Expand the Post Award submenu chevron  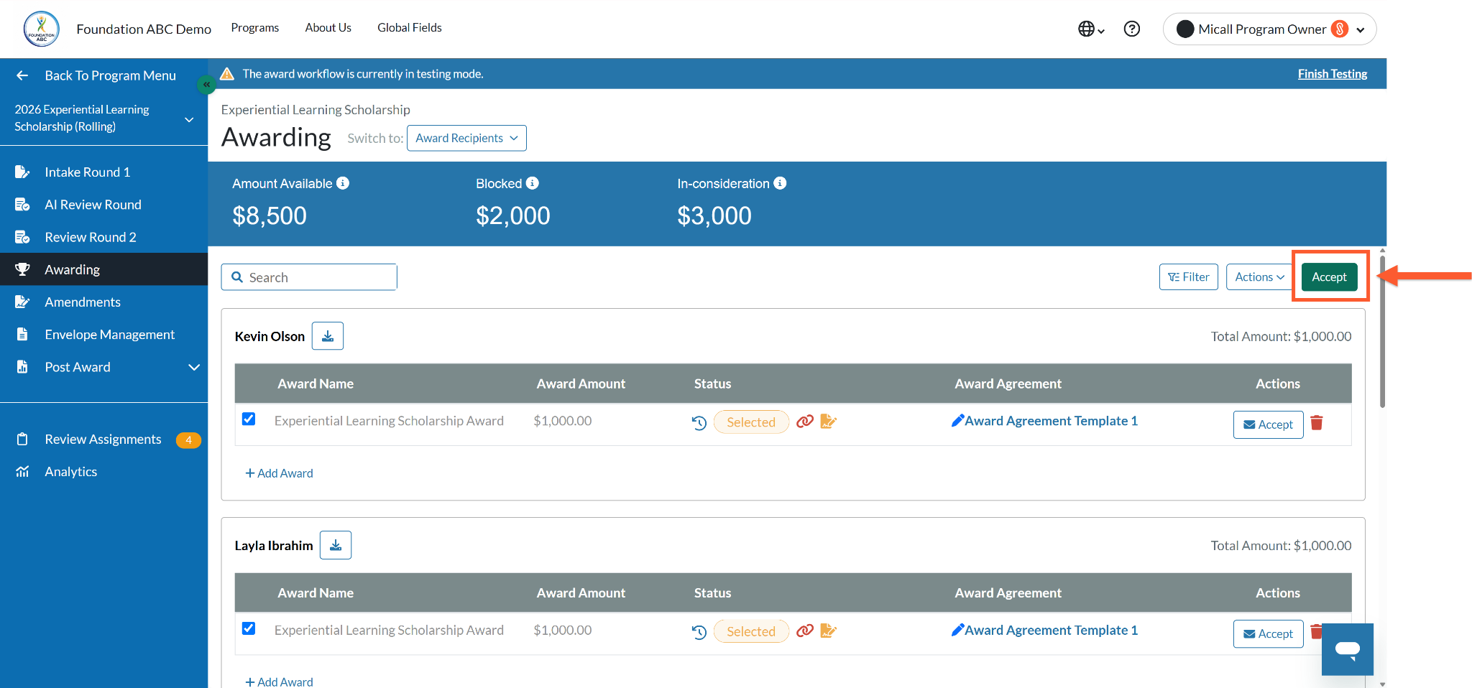pos(193,367)
